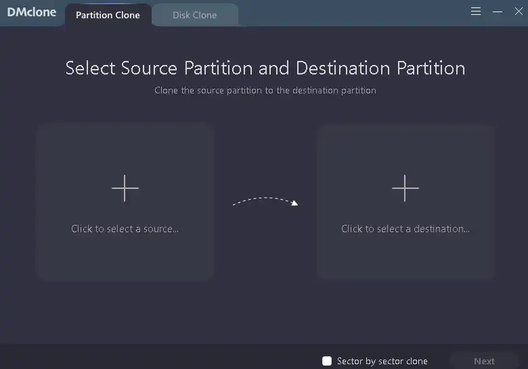Switch to the Disk Clone tab

[x=194, y=15]
